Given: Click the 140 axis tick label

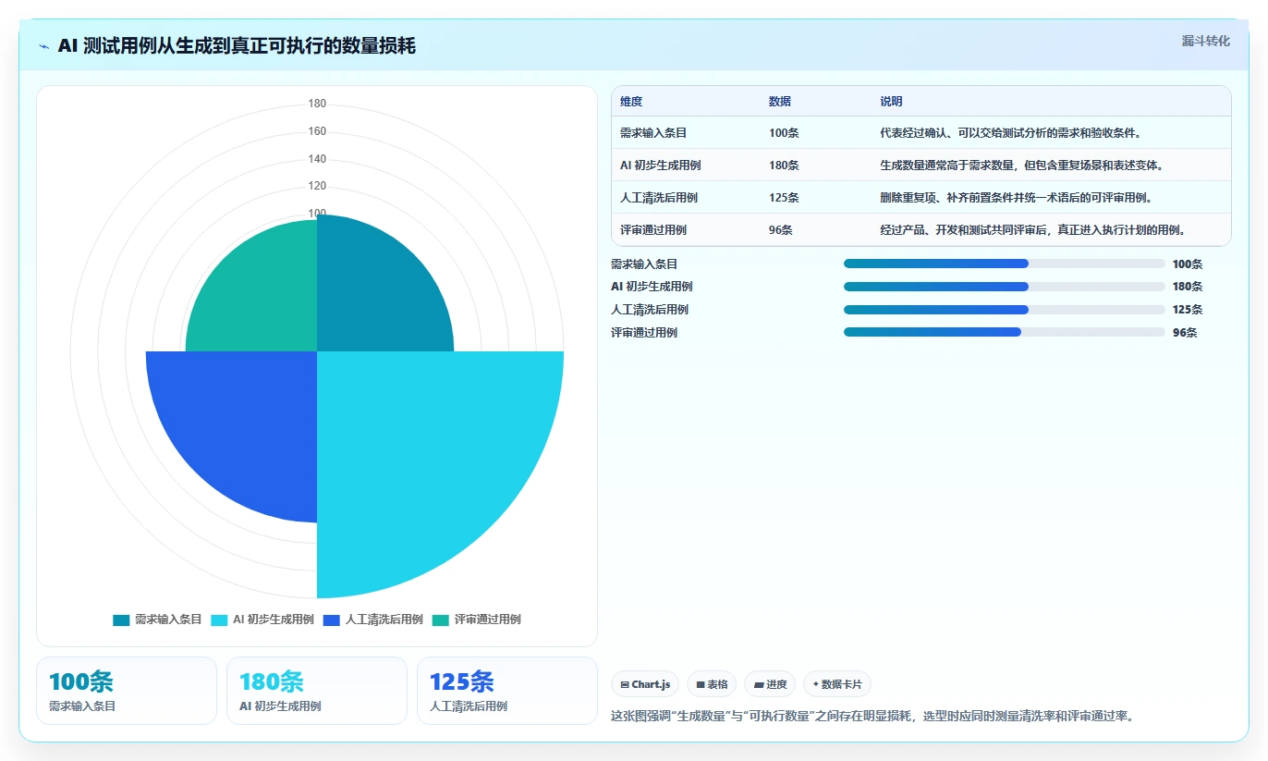Looking at the screenshot, I should 317,159.
